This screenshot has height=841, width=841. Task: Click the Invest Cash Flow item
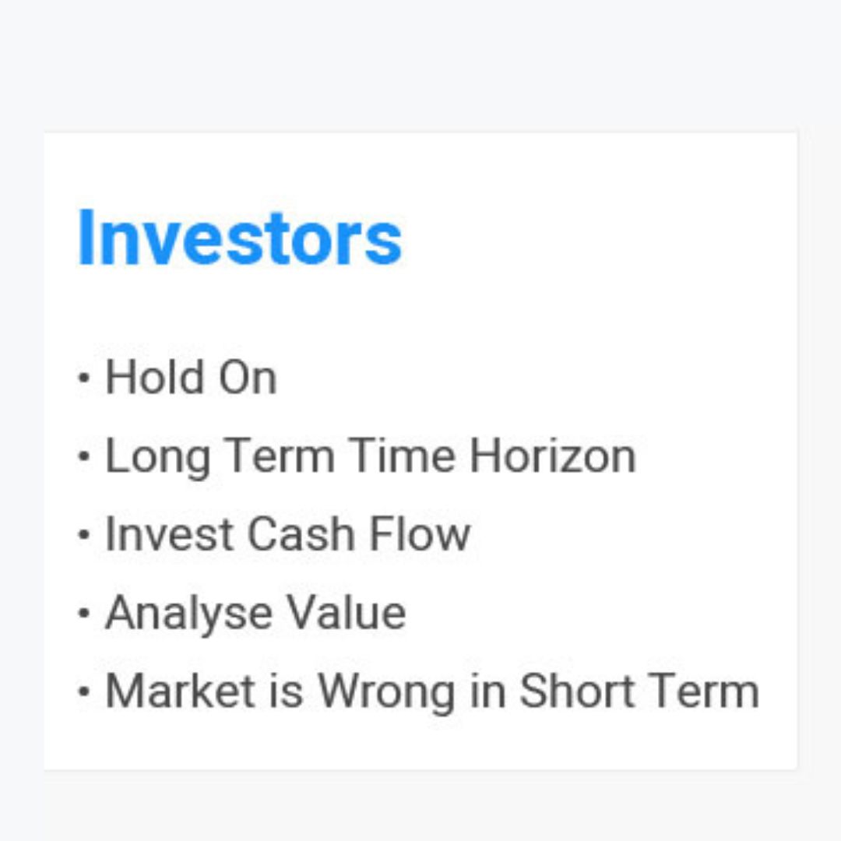coord(287,534)
